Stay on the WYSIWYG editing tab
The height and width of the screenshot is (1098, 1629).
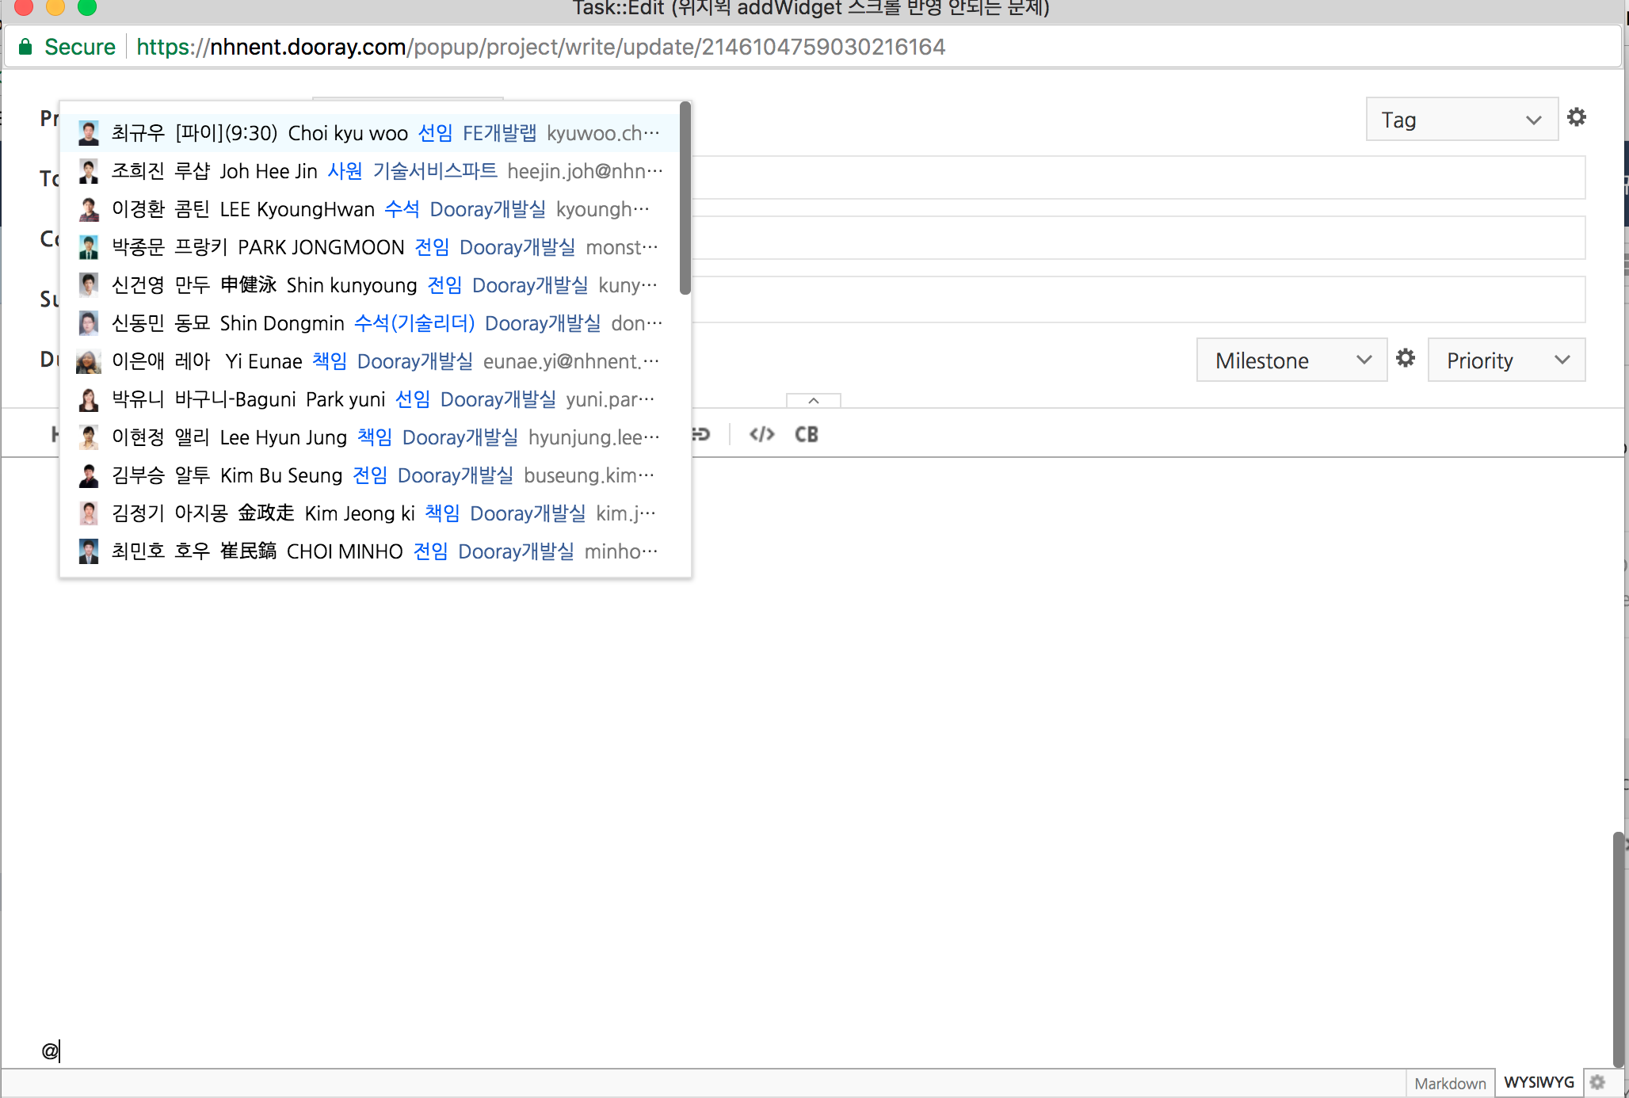[1539, 1081]
